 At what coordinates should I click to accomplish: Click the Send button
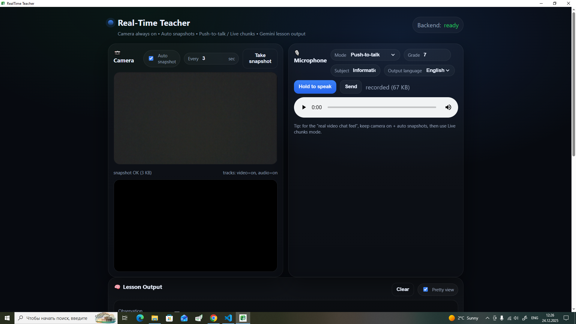pos(351,87)
